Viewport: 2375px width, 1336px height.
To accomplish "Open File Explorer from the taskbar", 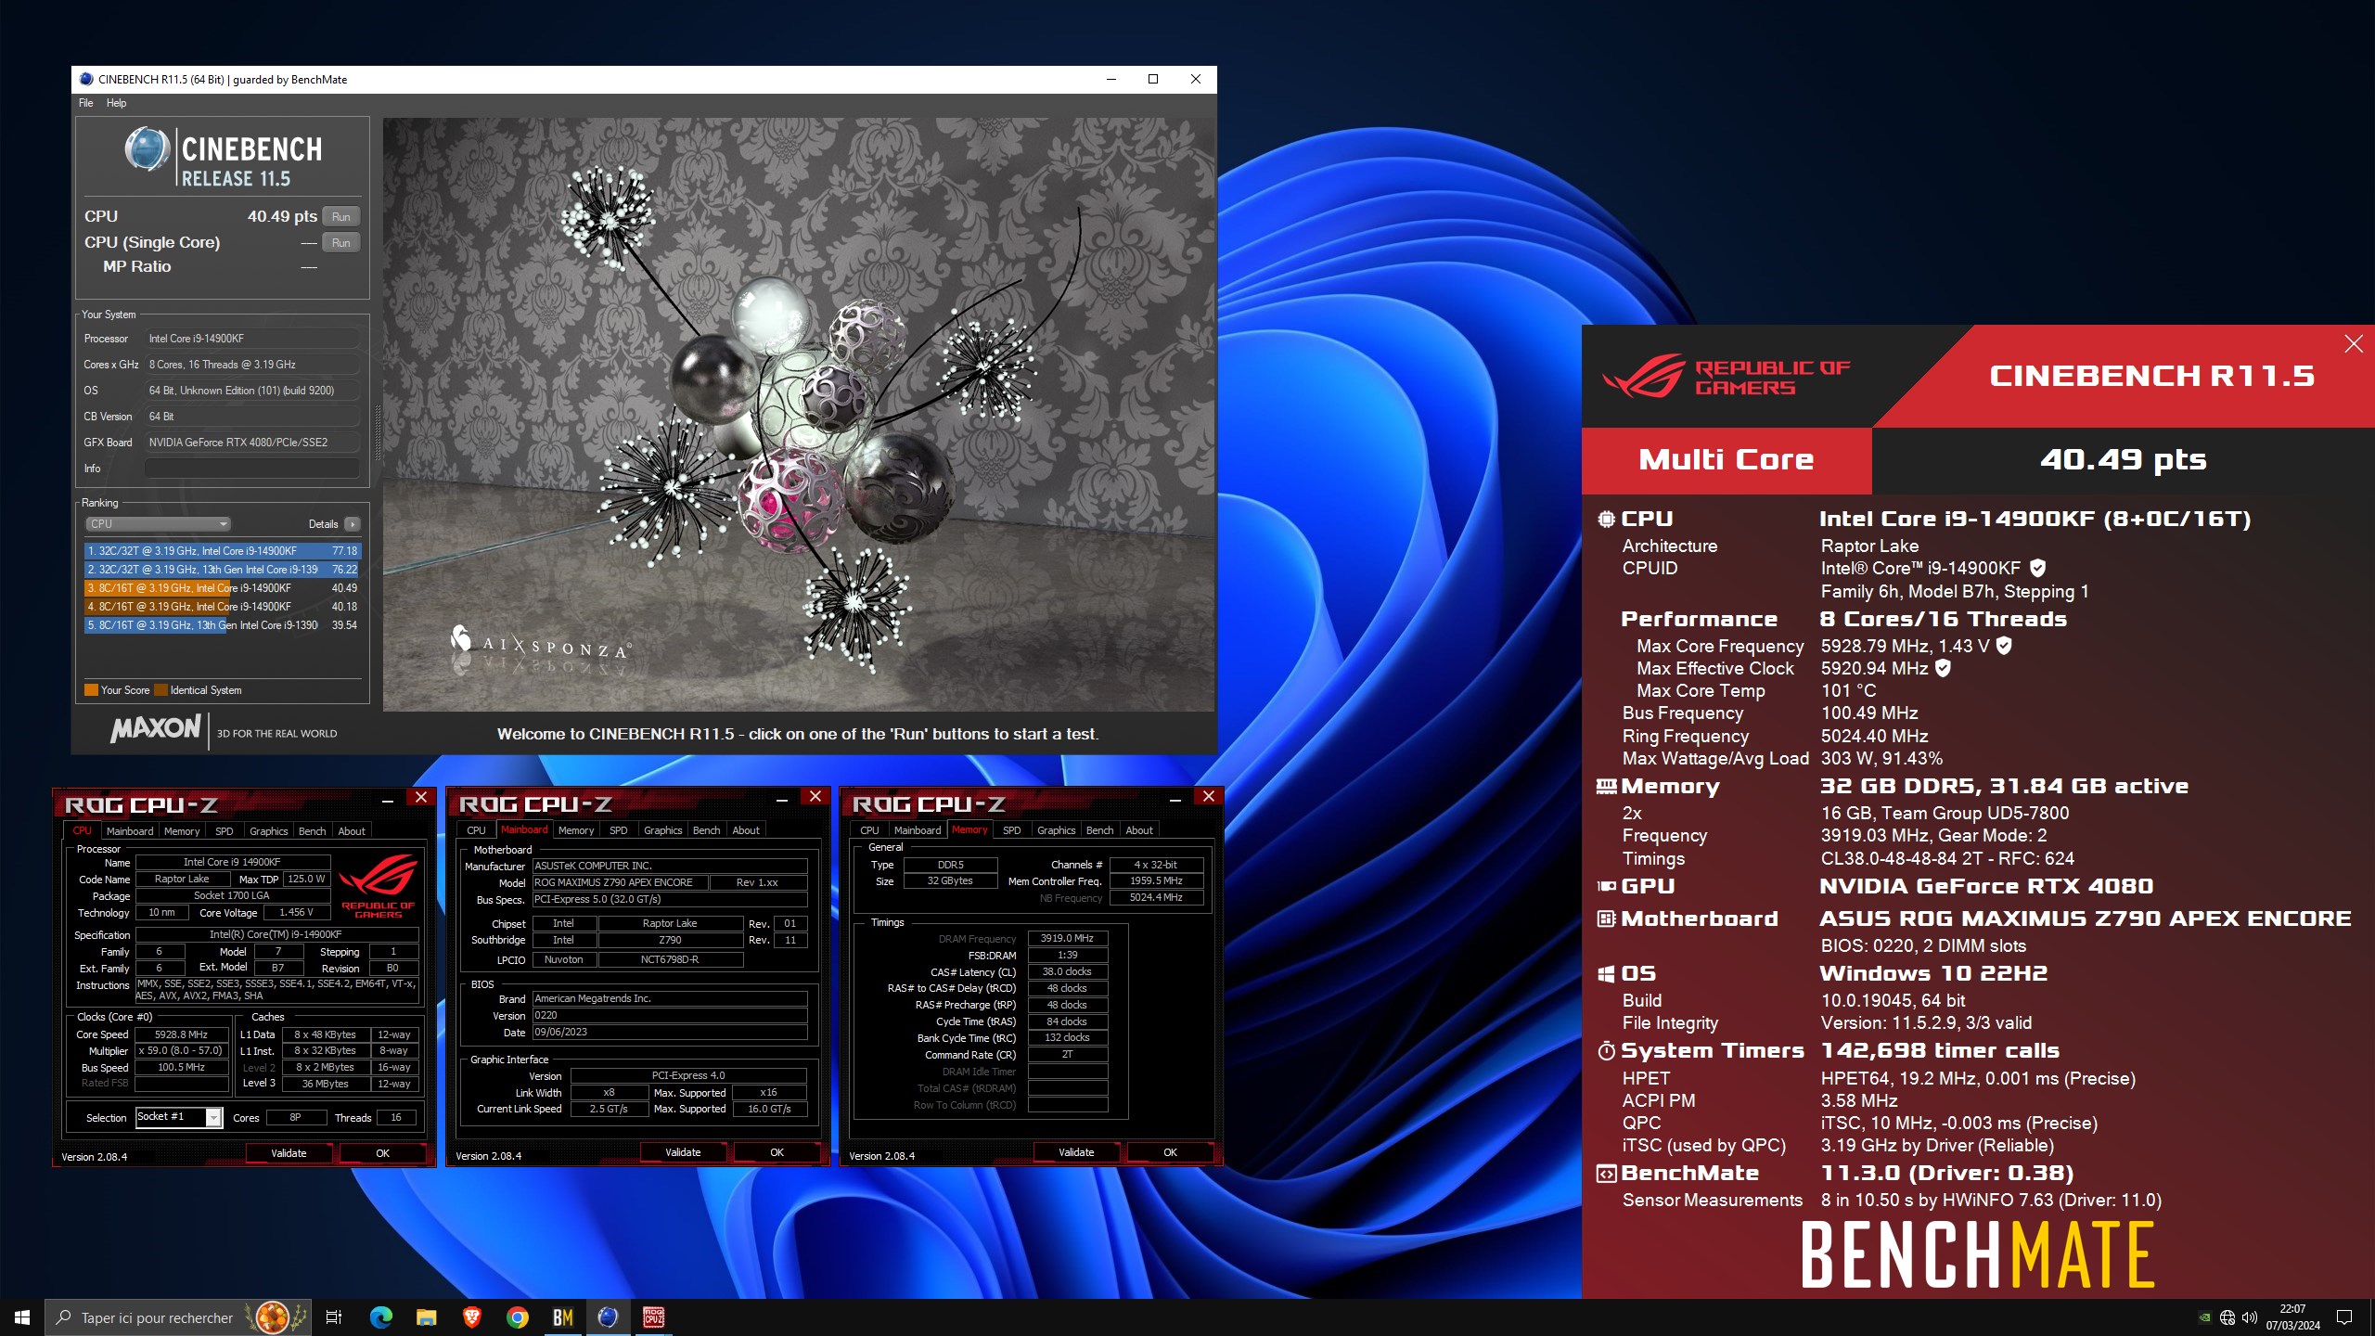I will (426, 1317).
